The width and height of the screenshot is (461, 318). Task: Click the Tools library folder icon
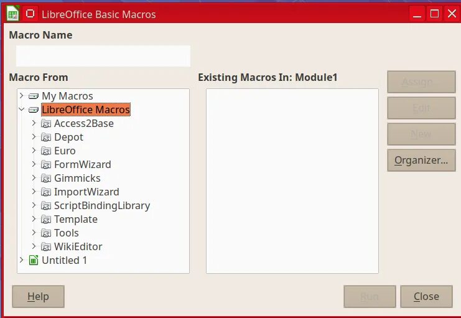46,233
